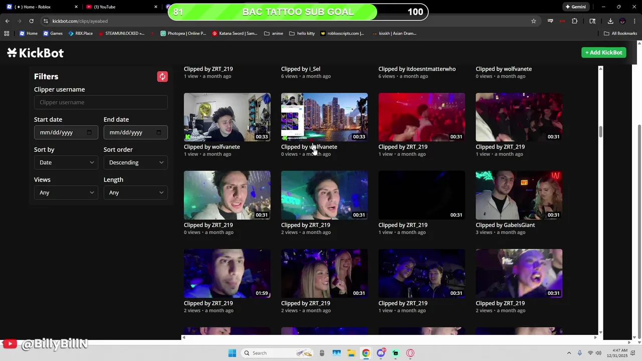The image size is (642, 361).
Task: Open the Length filter dropdown
Action: pyautogui.click(x=135, y=193)
